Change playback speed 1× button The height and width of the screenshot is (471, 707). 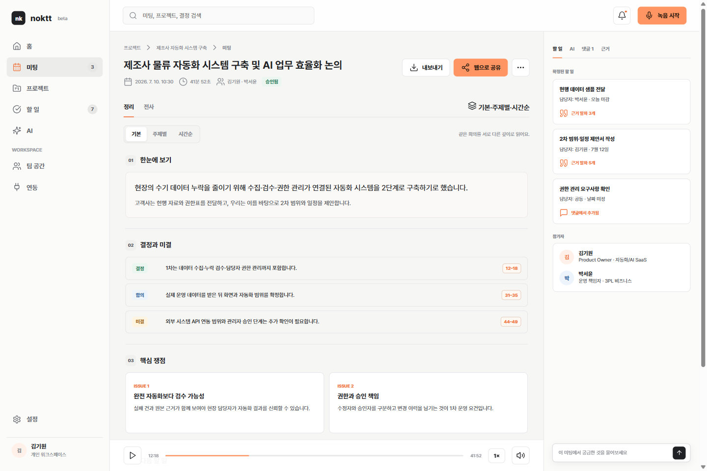click(x=496, y=455)
